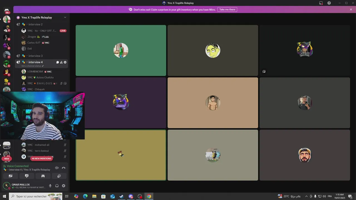The height and width of the screenshot is (200, 356).
Task: Open the Help question mark icon
Action: 329,3
